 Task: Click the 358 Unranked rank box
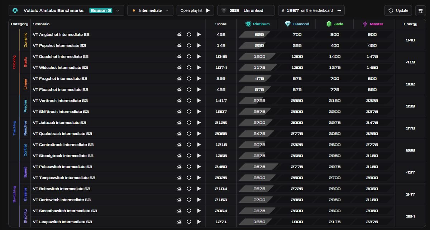[246, 10]
